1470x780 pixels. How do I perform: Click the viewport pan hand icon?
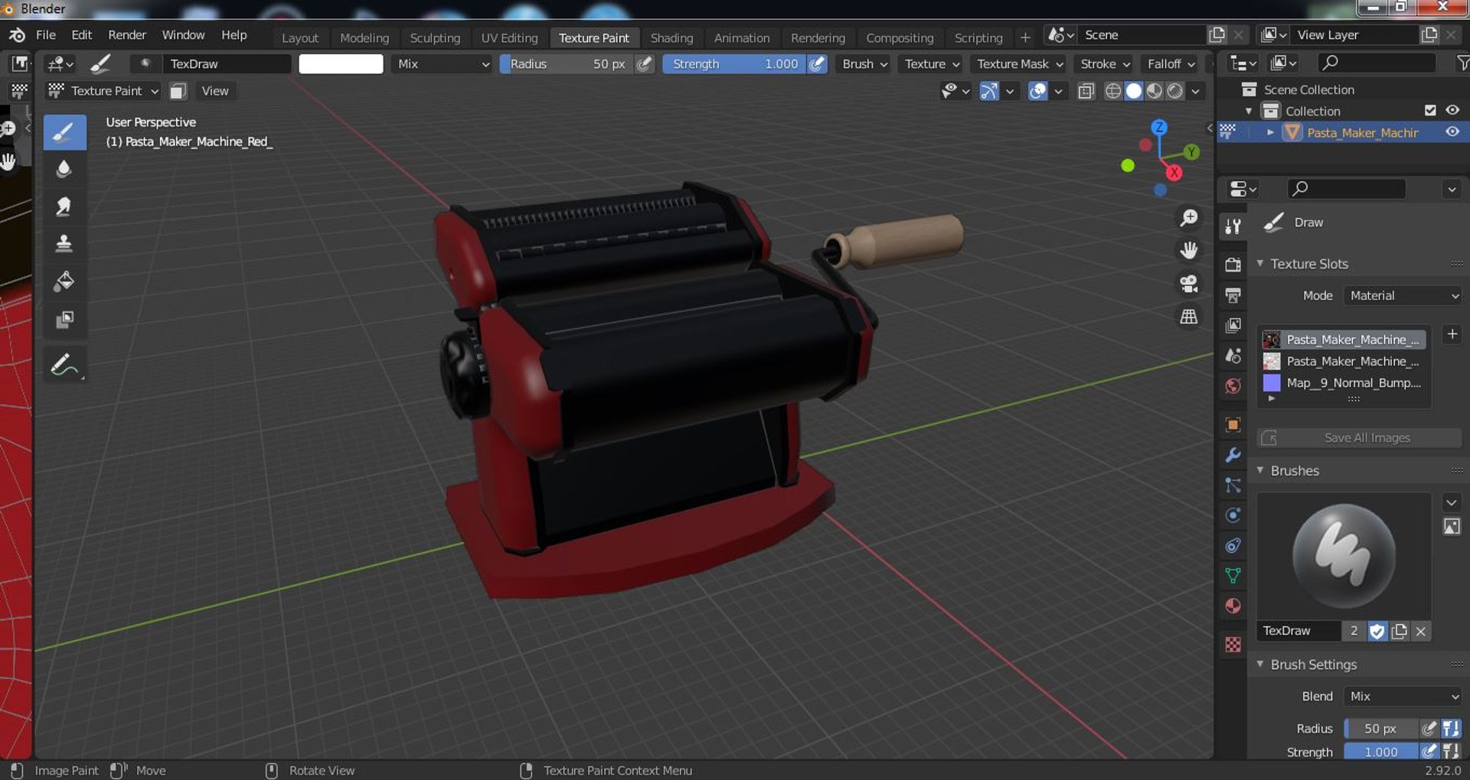[x=1188, y=251]
